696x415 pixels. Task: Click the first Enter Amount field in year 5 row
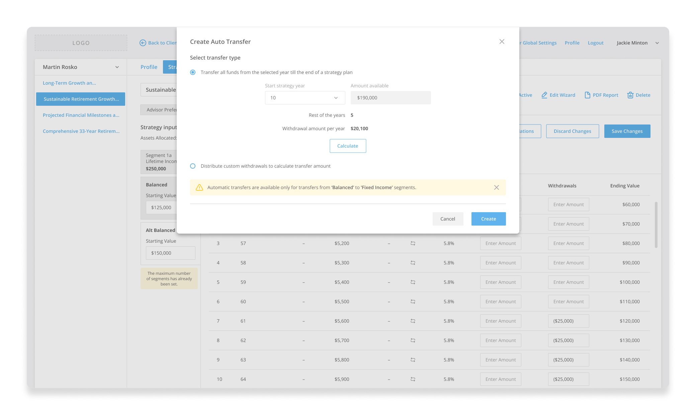pos(501,282)
